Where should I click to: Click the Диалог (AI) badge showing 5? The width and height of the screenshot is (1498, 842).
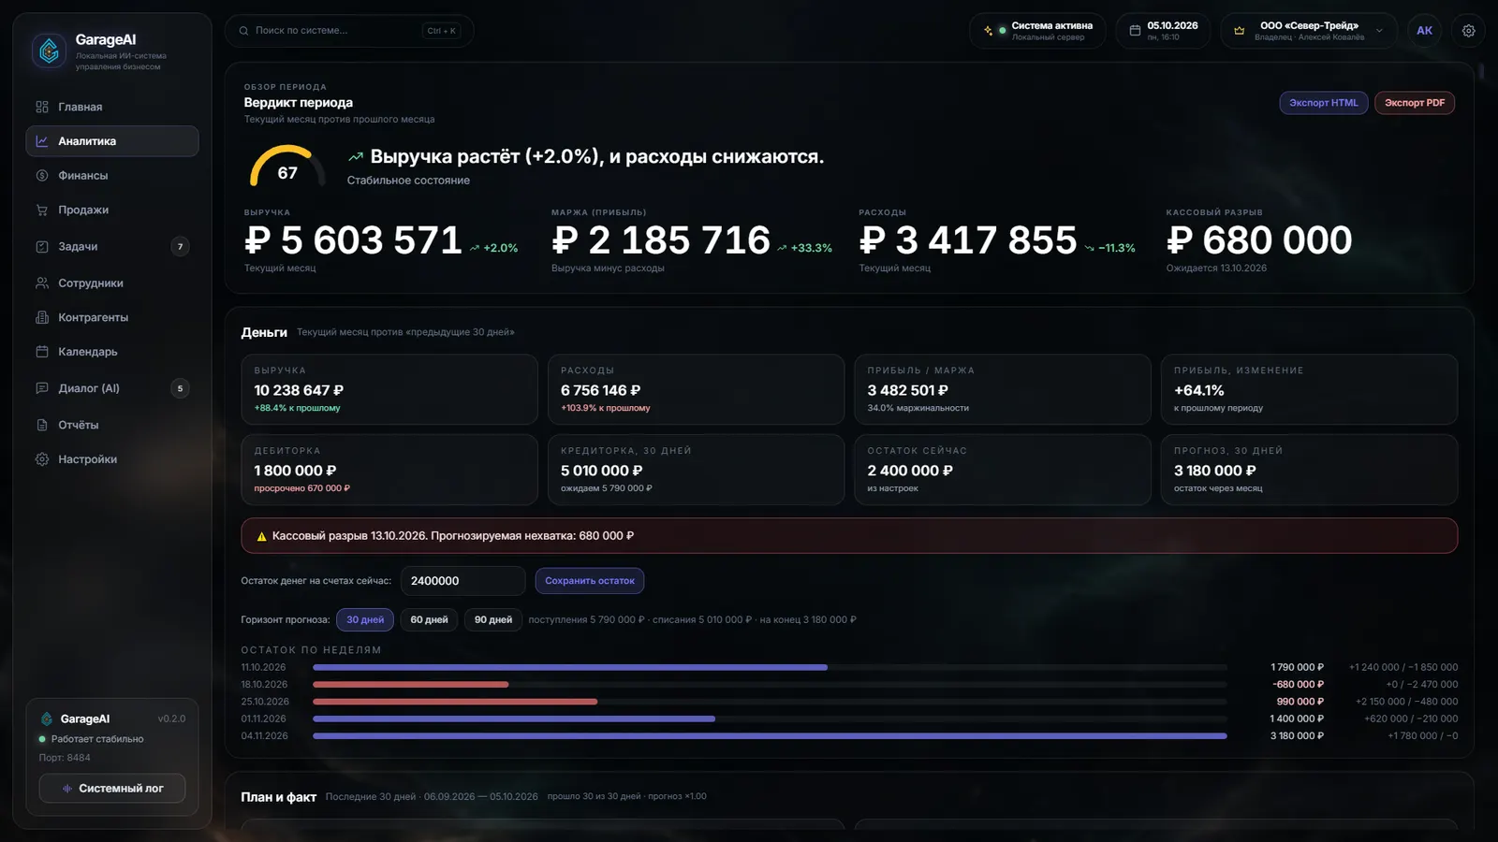coord(181,388)
